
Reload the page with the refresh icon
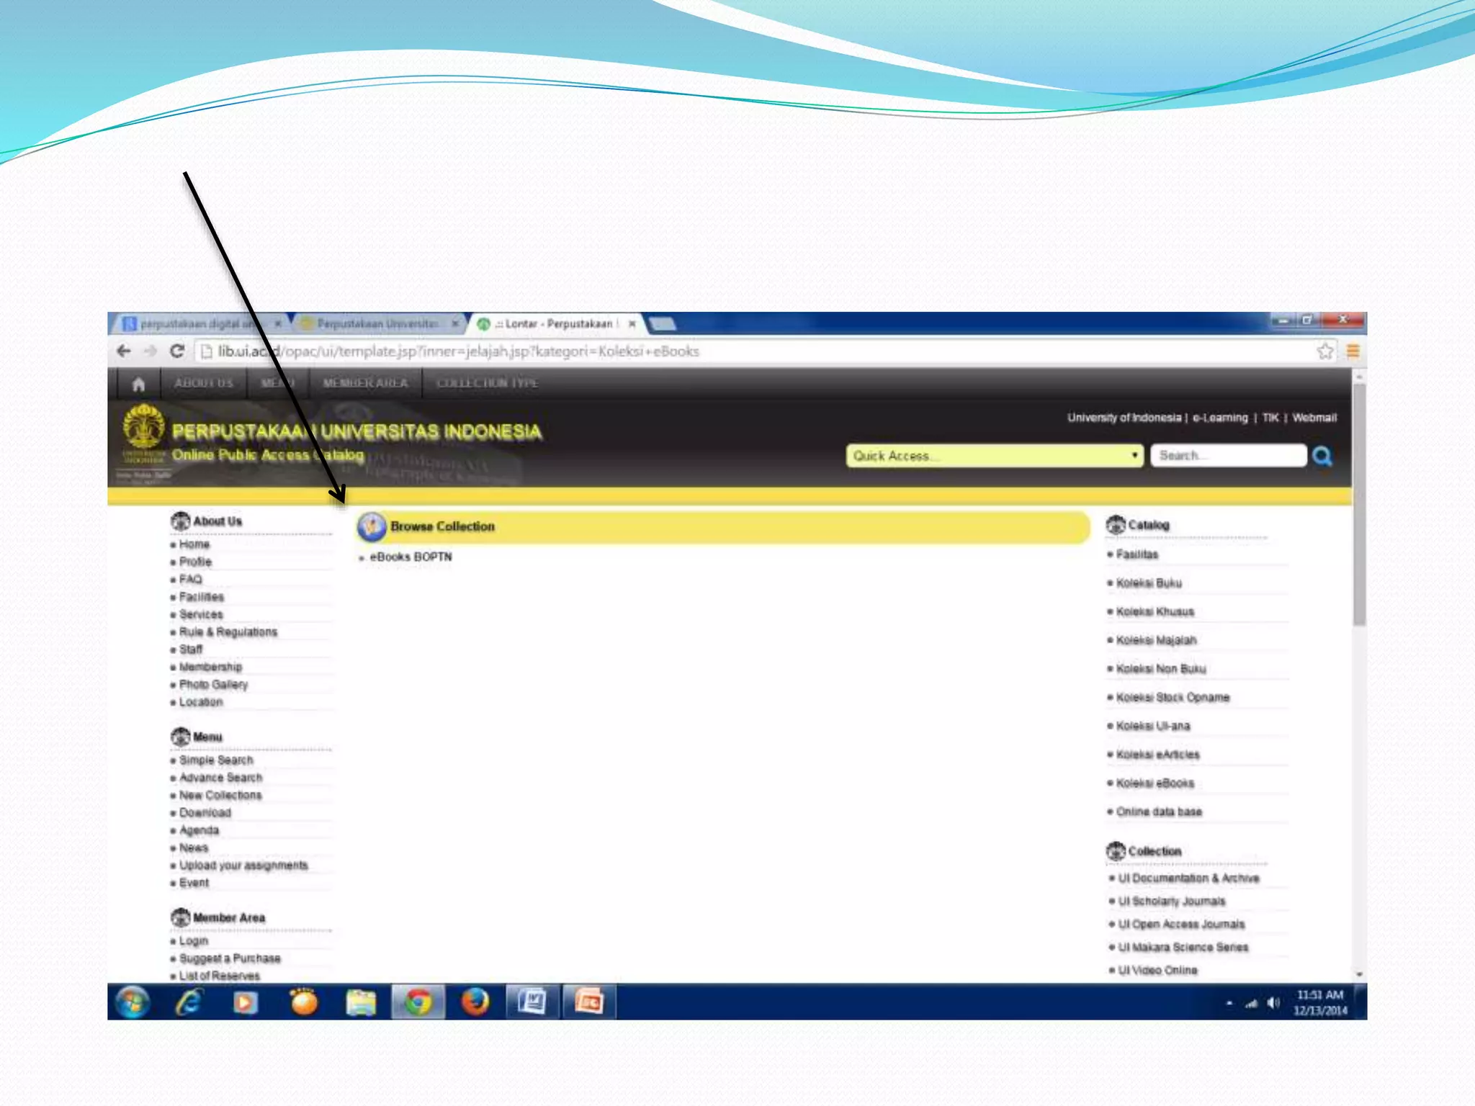[x=177, y=351]
